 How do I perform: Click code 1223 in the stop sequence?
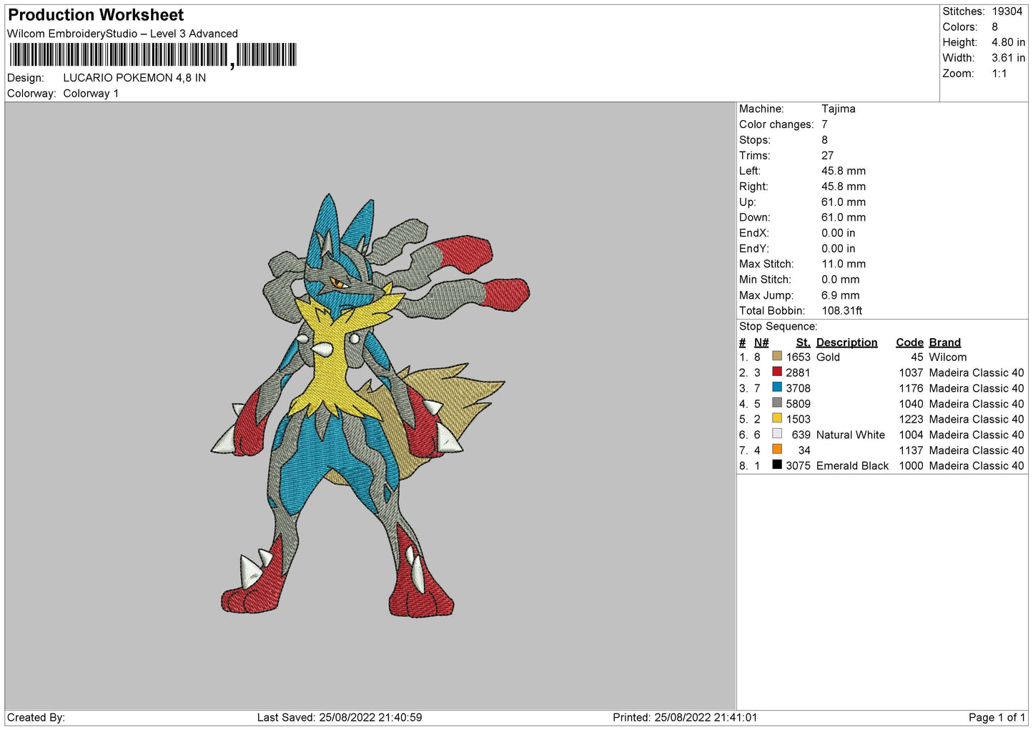[911, 420]
